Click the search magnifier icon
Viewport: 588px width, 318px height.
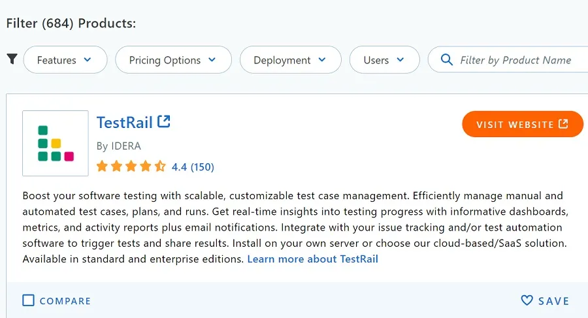click(446, 59)
